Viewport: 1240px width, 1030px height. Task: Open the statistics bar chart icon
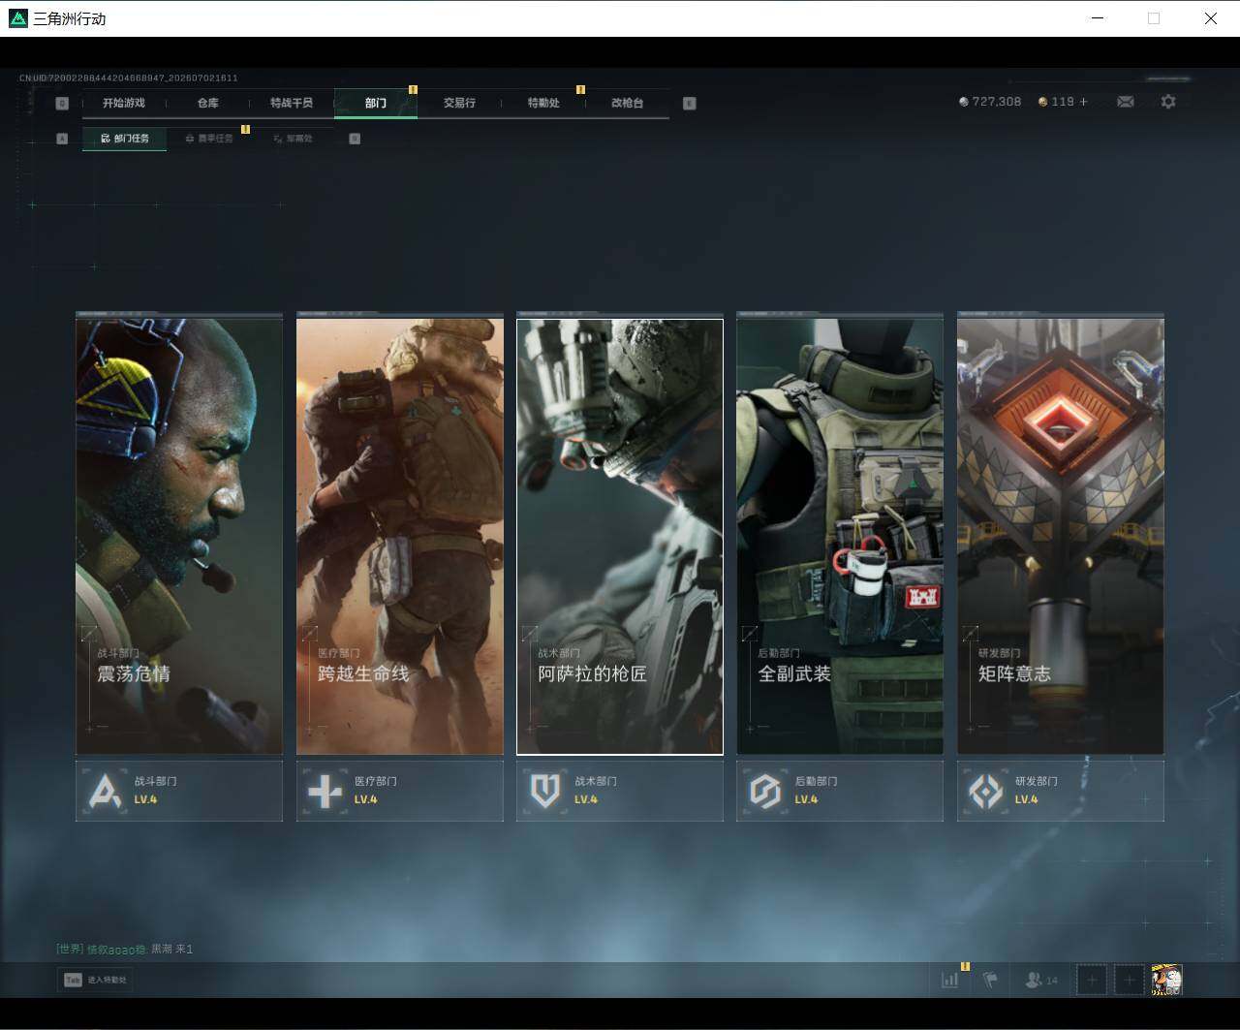pos(949,980)
